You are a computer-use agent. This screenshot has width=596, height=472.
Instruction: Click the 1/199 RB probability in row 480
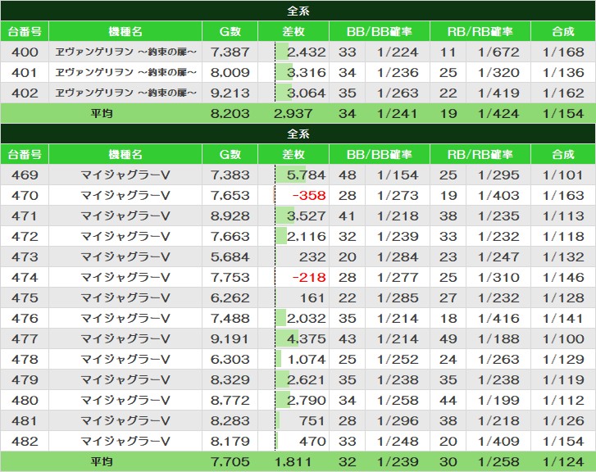(x=498, y=401)
